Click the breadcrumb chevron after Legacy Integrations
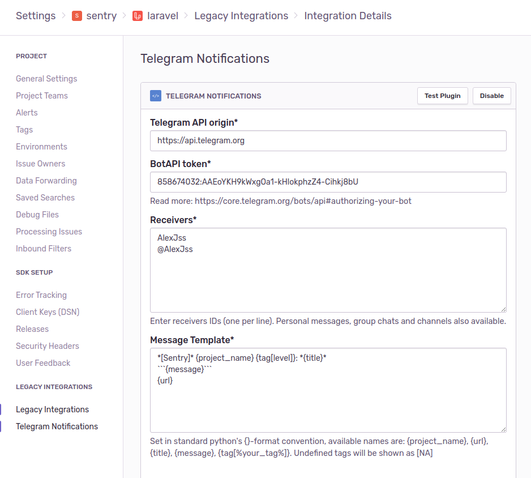 [296, 16]
